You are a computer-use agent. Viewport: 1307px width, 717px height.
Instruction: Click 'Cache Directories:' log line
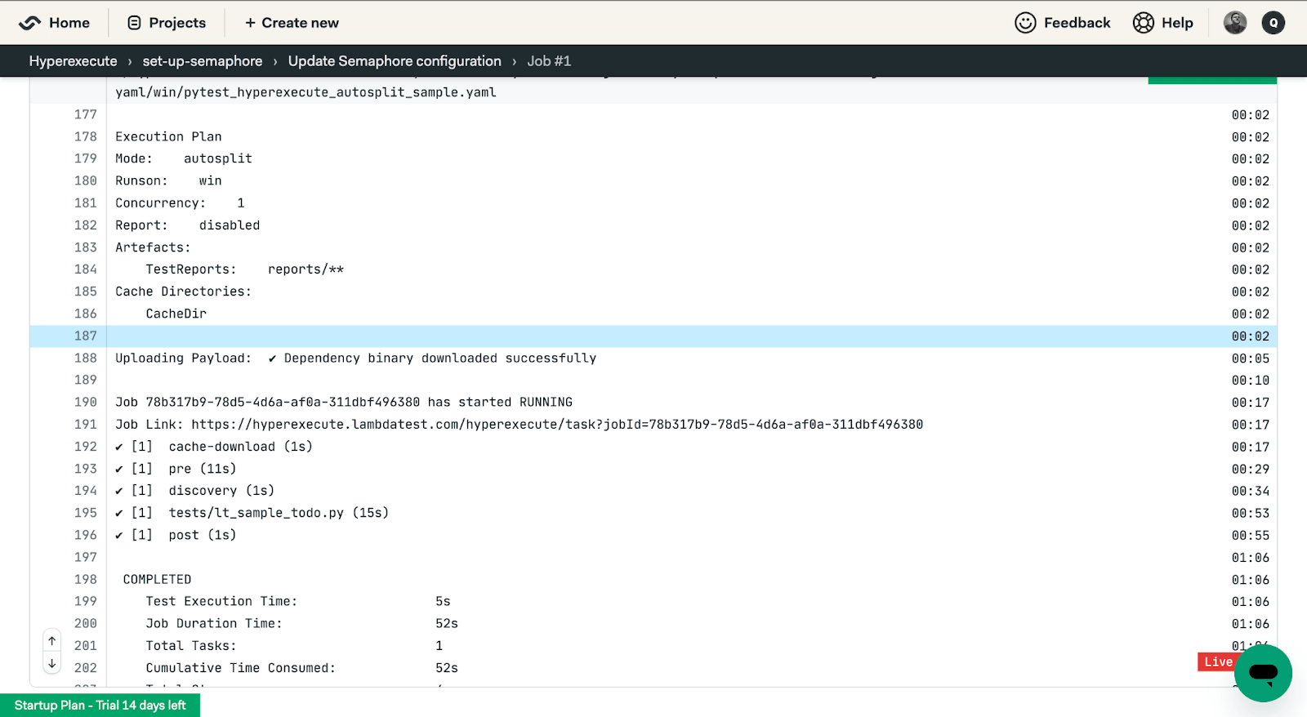tap(184, 292)
